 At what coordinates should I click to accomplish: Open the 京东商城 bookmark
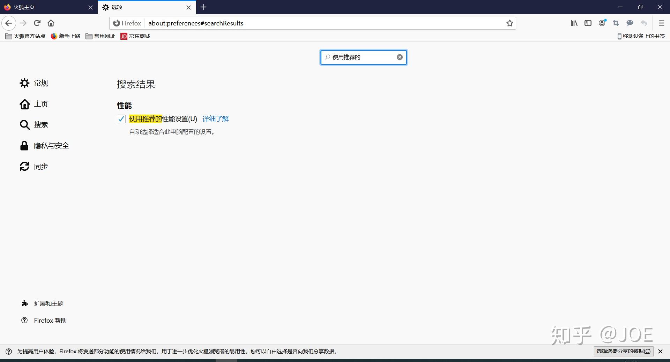point(135,36)
